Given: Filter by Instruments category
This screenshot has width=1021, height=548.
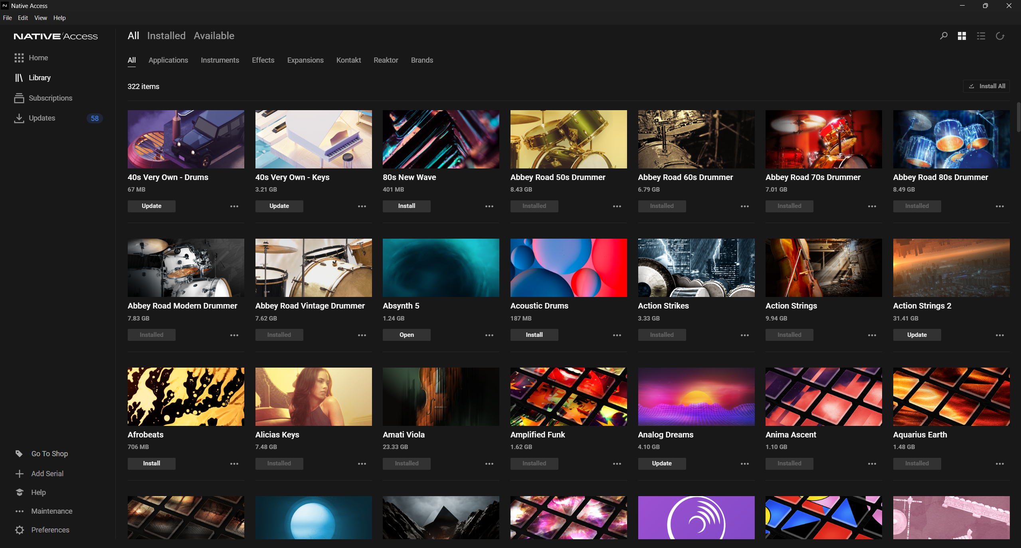Looking at the screenshot, I should 220,60.
